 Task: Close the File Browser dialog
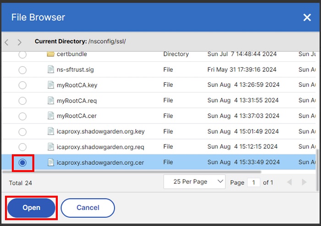click(307, 17)
